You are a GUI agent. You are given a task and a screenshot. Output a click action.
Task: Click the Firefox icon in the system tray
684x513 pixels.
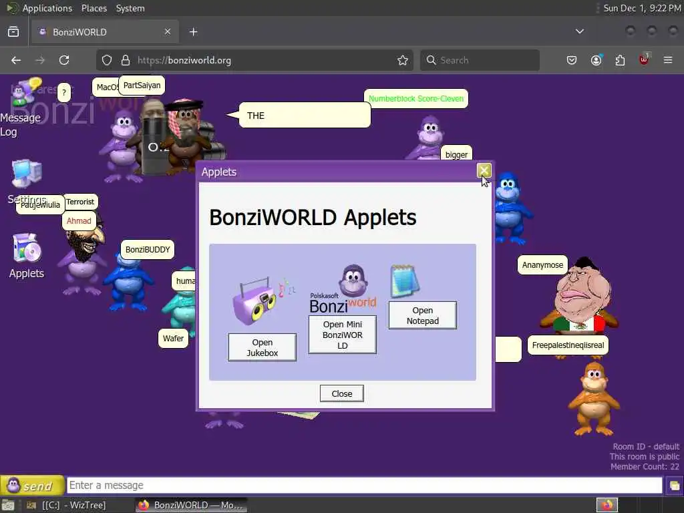click(607, 506)
